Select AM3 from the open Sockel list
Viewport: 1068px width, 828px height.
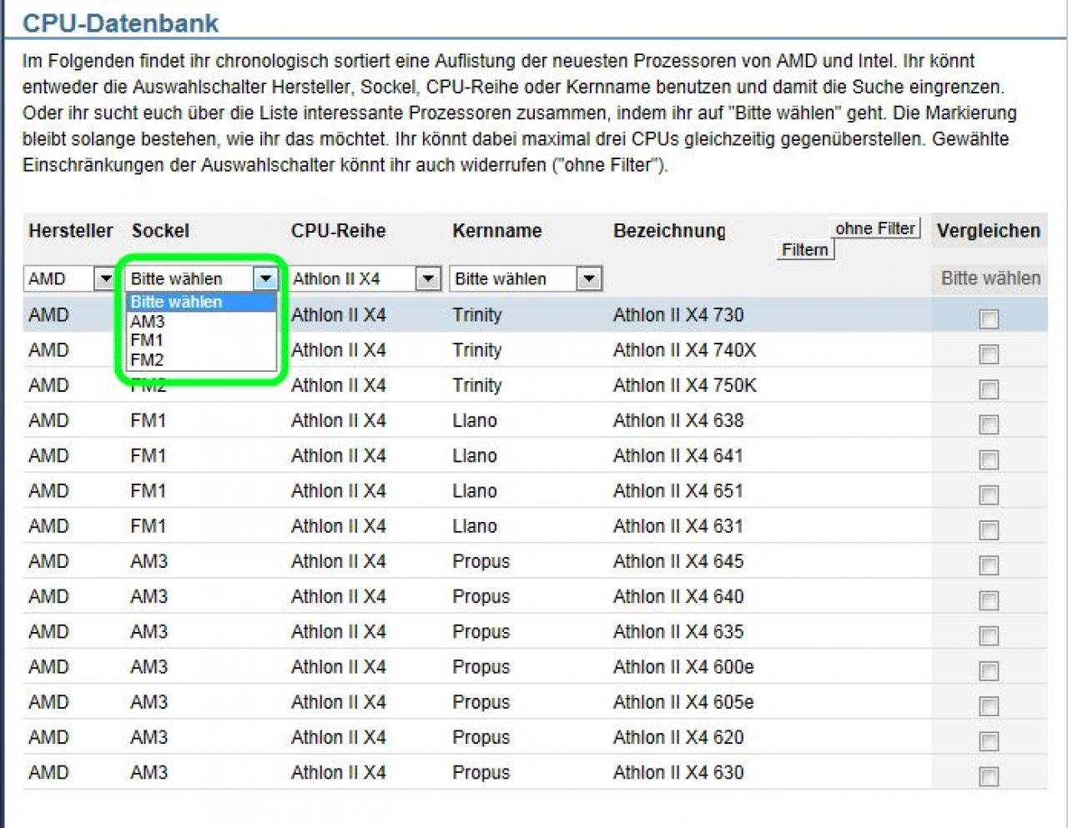pyautogui.click(x=201, y=322)
